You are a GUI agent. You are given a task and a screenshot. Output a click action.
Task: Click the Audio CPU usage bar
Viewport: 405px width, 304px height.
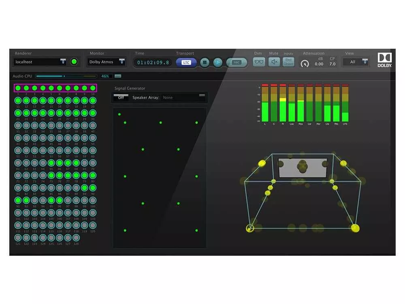pyautogui.click(x=66, y=76)
